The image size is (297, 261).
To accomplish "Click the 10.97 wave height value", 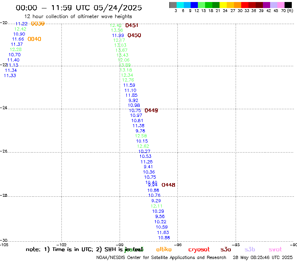I will pyautogui.click(x=136, y=115).
